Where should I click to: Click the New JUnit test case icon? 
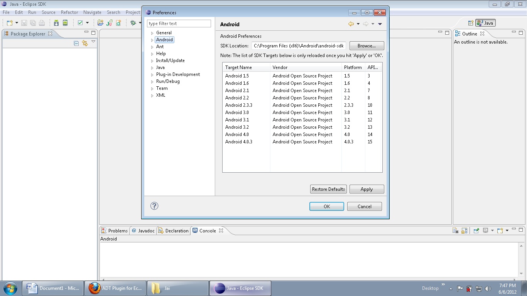coord(109,23)
